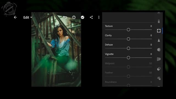Tap the photo preview of the woman

[x=56, y=50]
